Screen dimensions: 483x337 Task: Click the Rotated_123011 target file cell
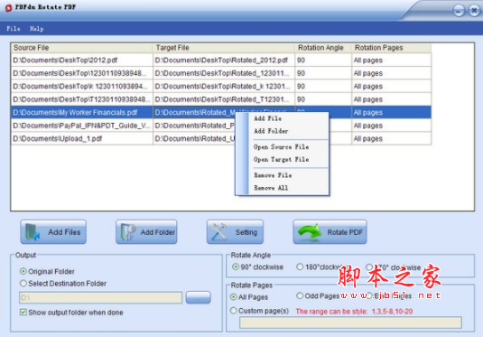224,73
